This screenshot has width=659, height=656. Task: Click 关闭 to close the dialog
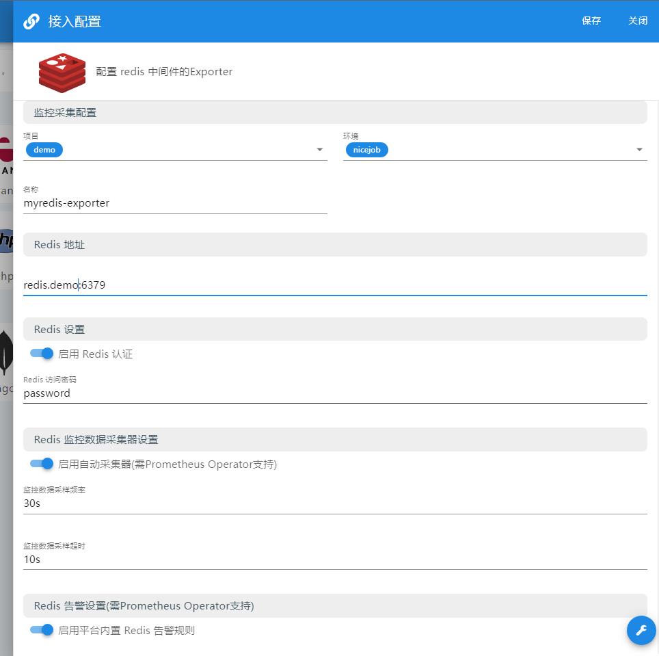click(637, 21)
